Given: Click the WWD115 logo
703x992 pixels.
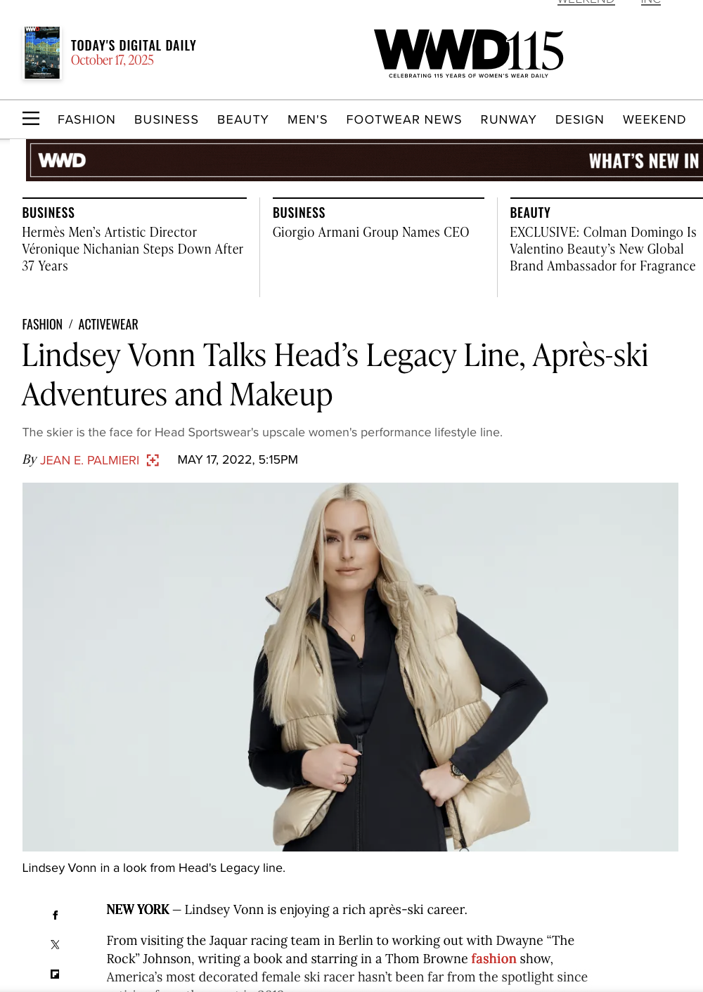Looking at the screenshot, I should point(469,53).
